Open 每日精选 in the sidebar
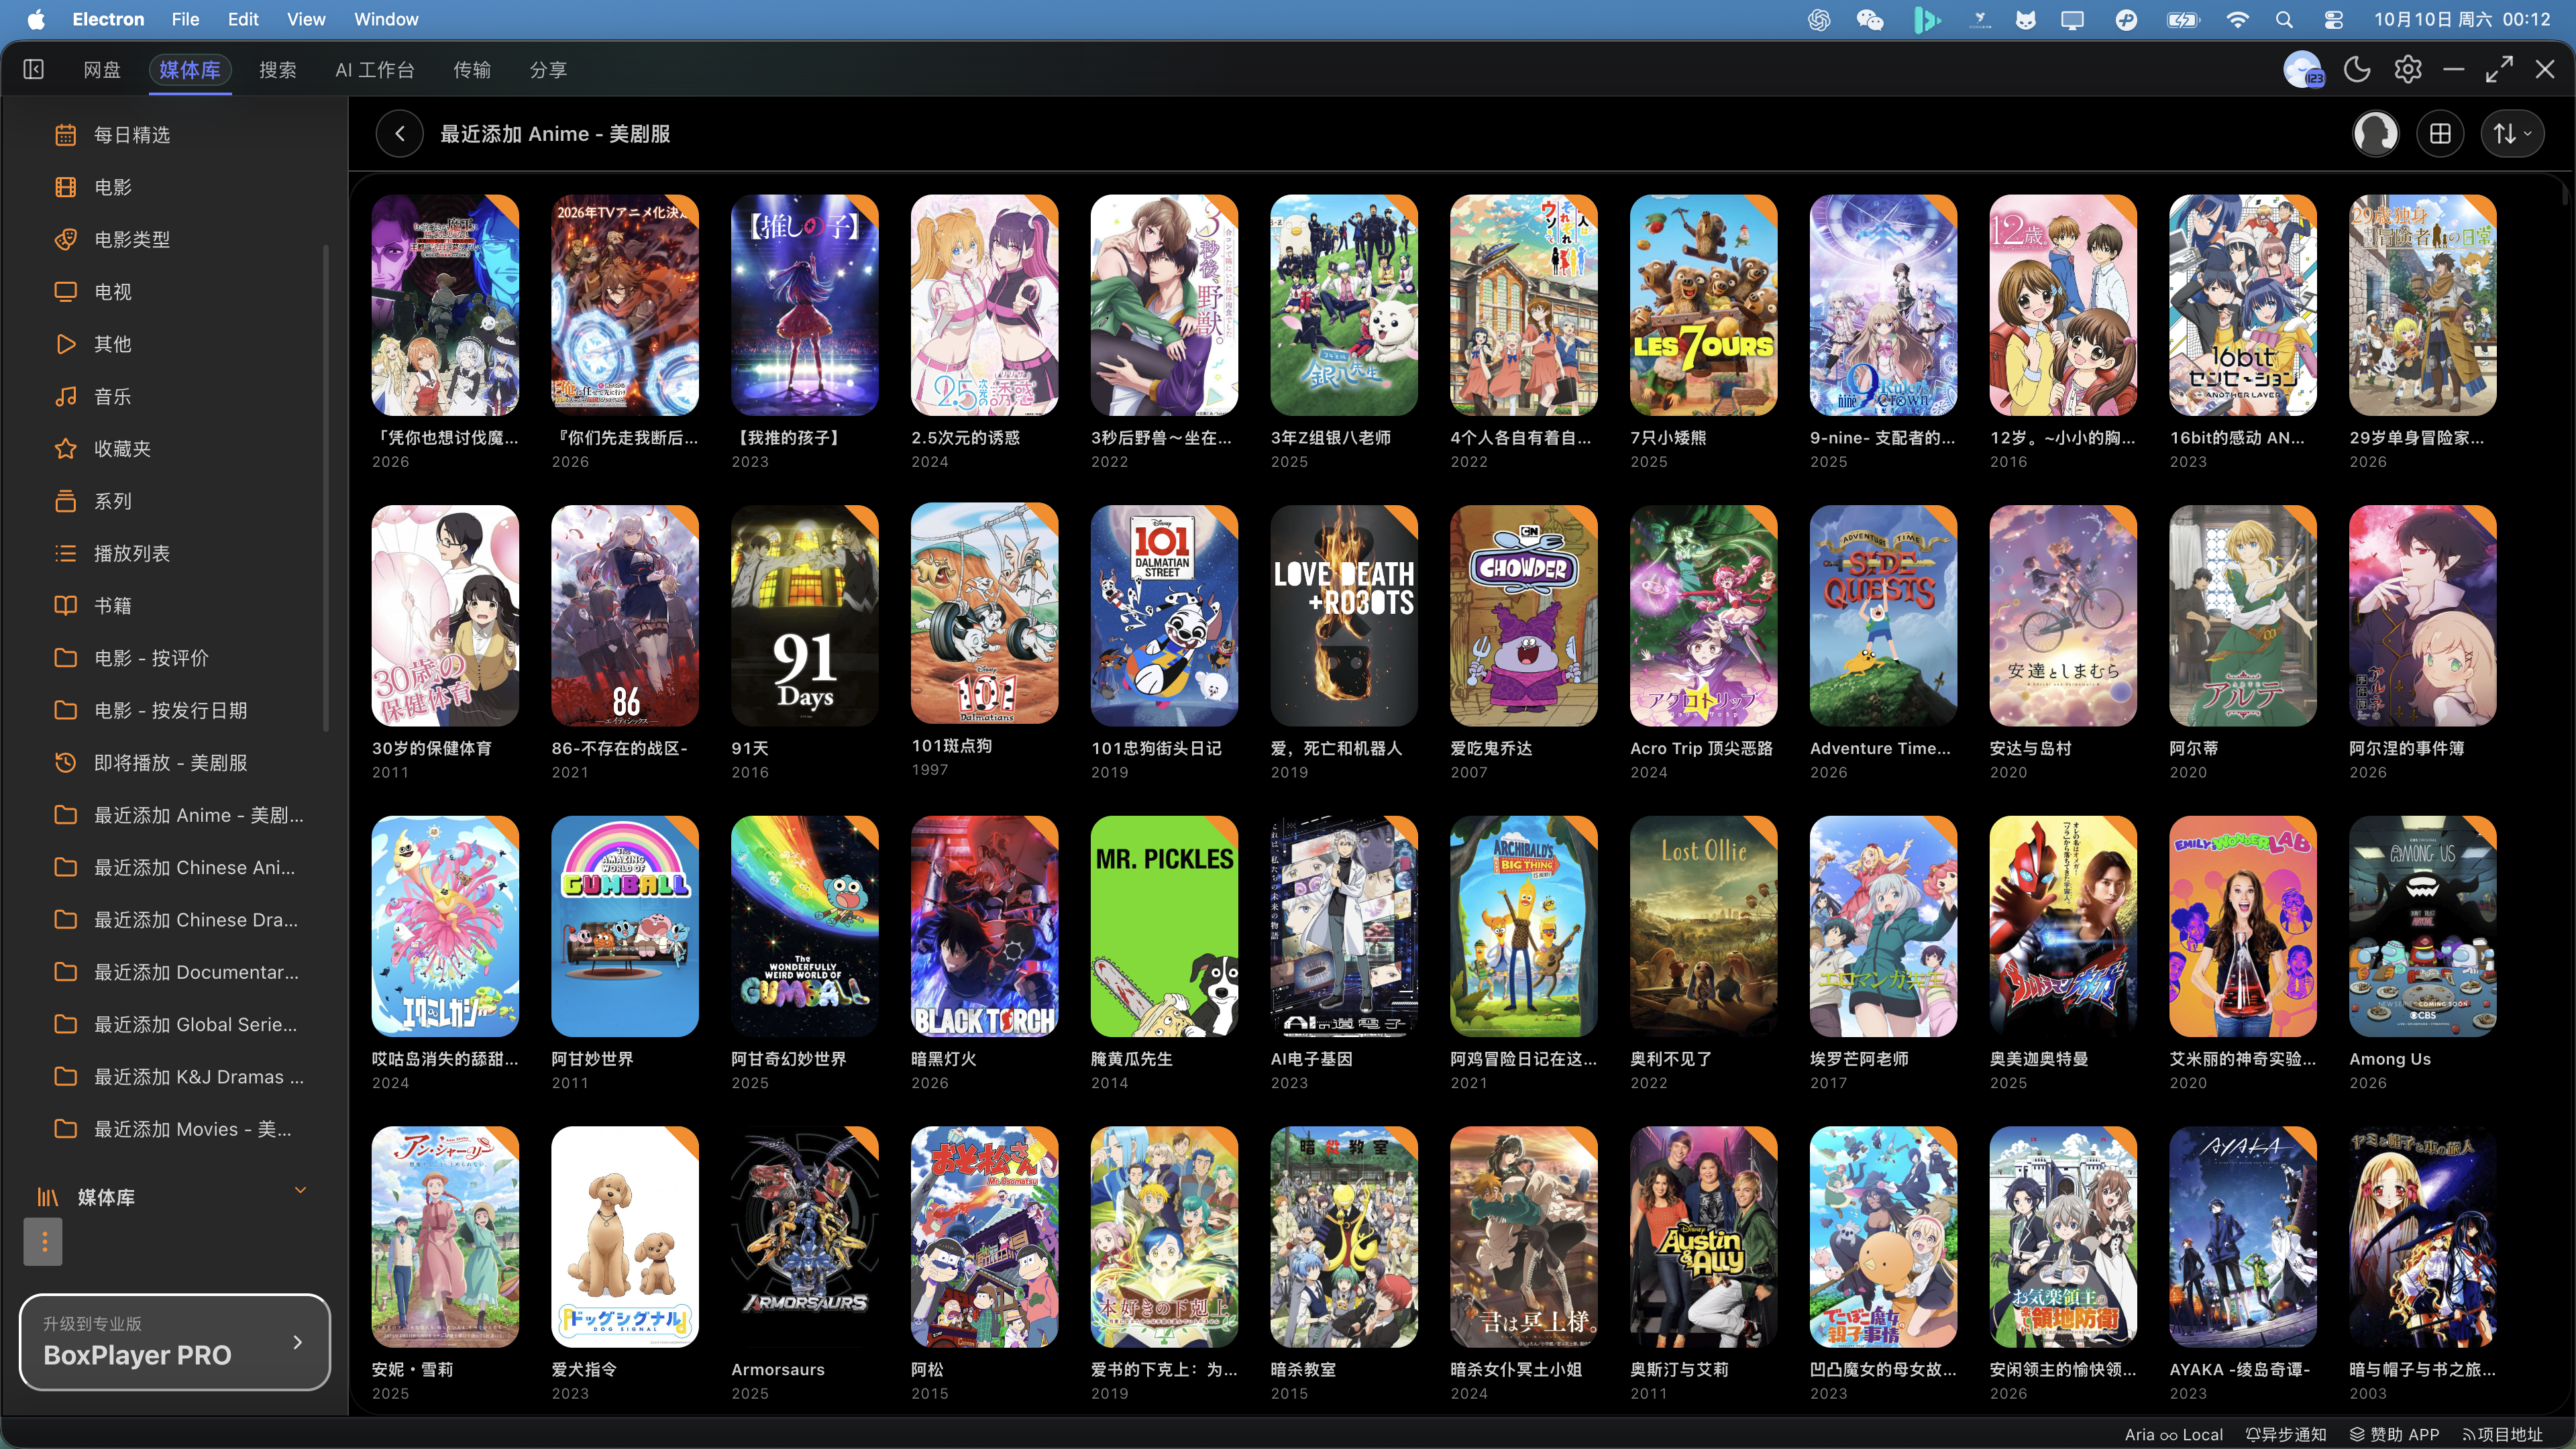 [x=132, y=135]
